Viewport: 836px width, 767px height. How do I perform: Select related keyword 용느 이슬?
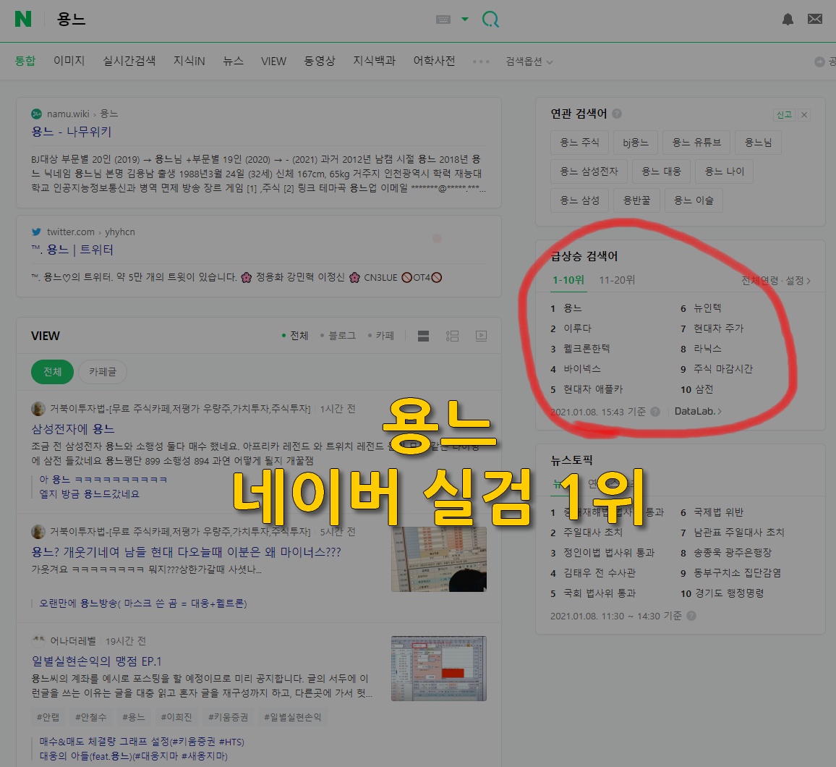pos(694,200)
